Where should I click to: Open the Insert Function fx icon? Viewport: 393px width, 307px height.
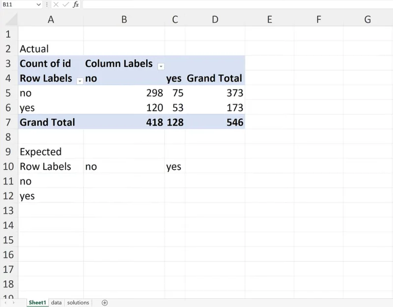point(76,4)
